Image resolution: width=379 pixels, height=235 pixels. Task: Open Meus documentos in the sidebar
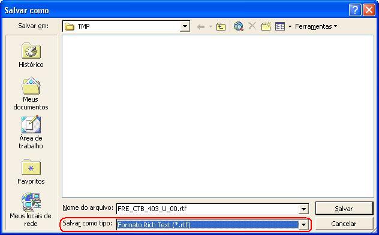[31, 93]
